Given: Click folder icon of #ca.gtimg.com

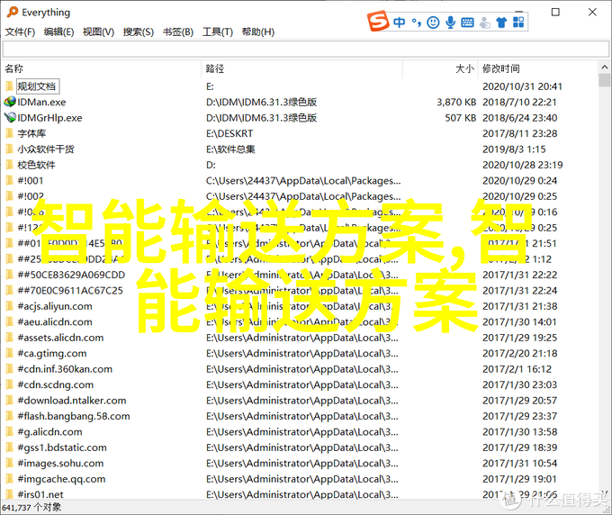Looking at the screenshot, I should click(10, 353).
